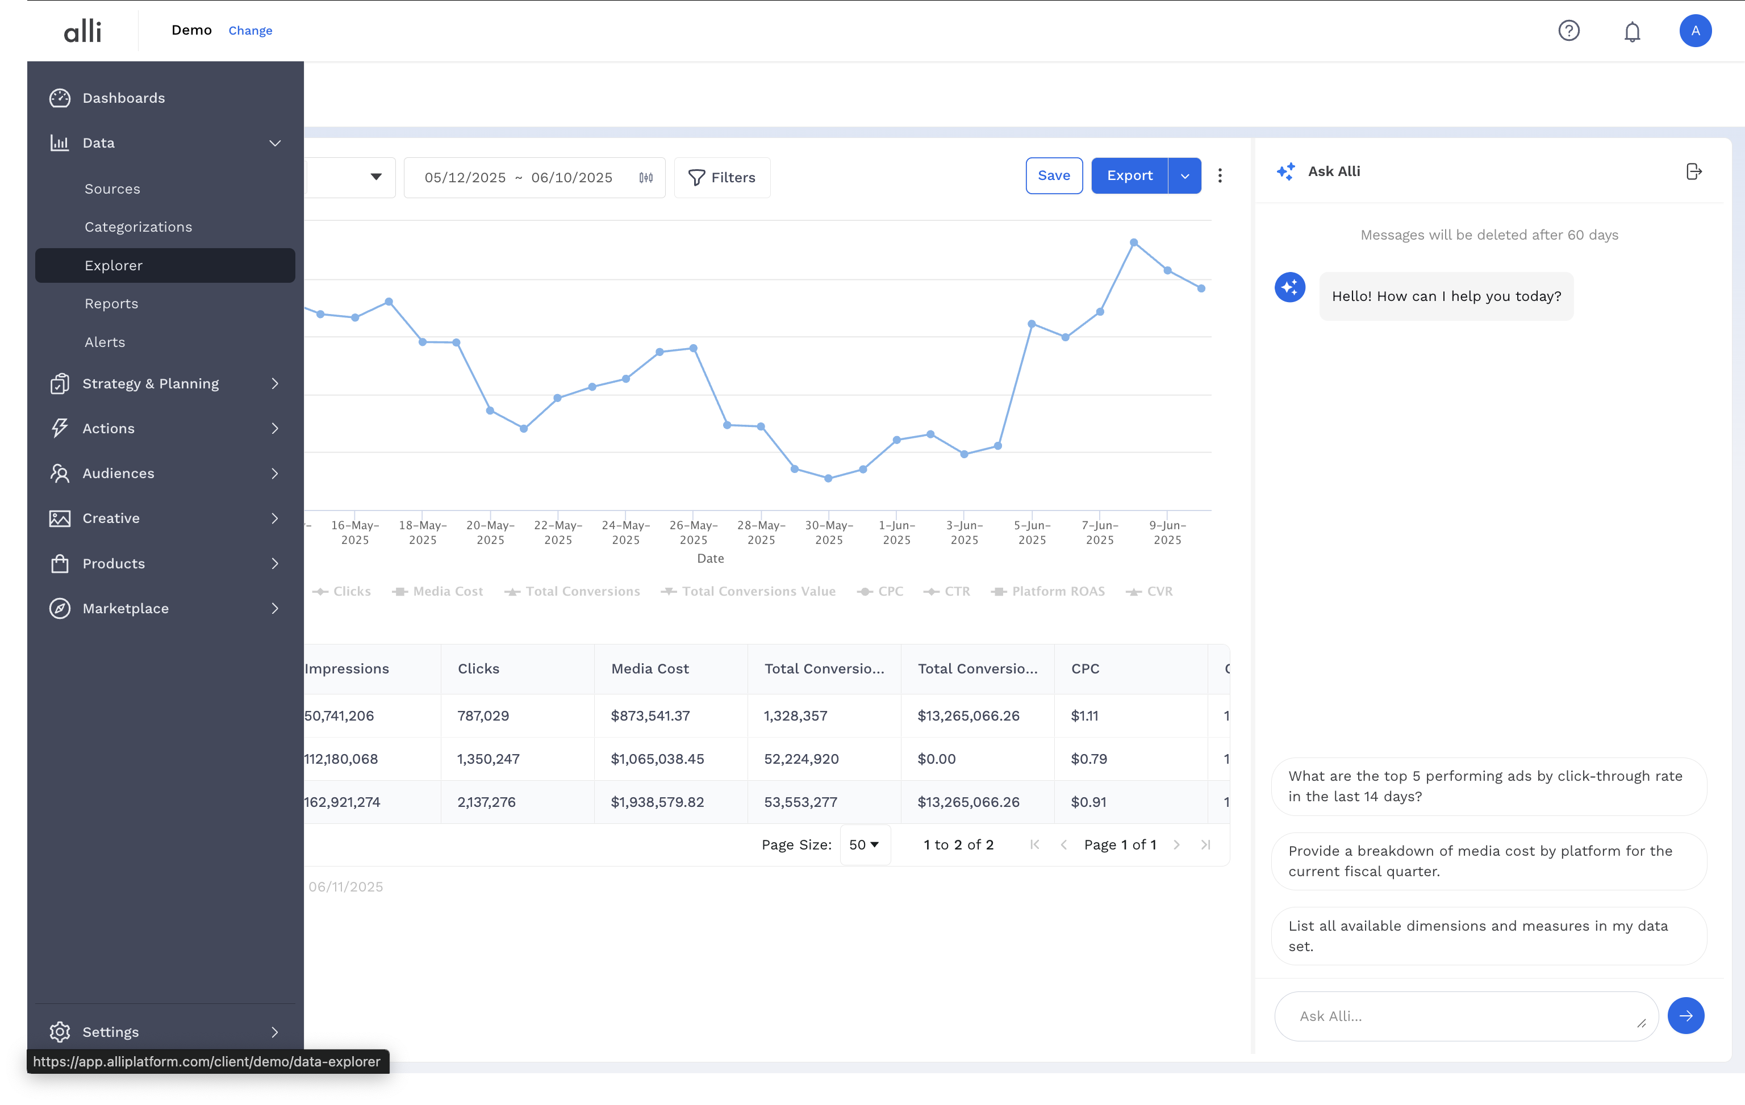Image resolution: width=1745 pixels, height=1105 pixels.
Task: Open date range settings slider icon
Action: (x=646, y=178)
